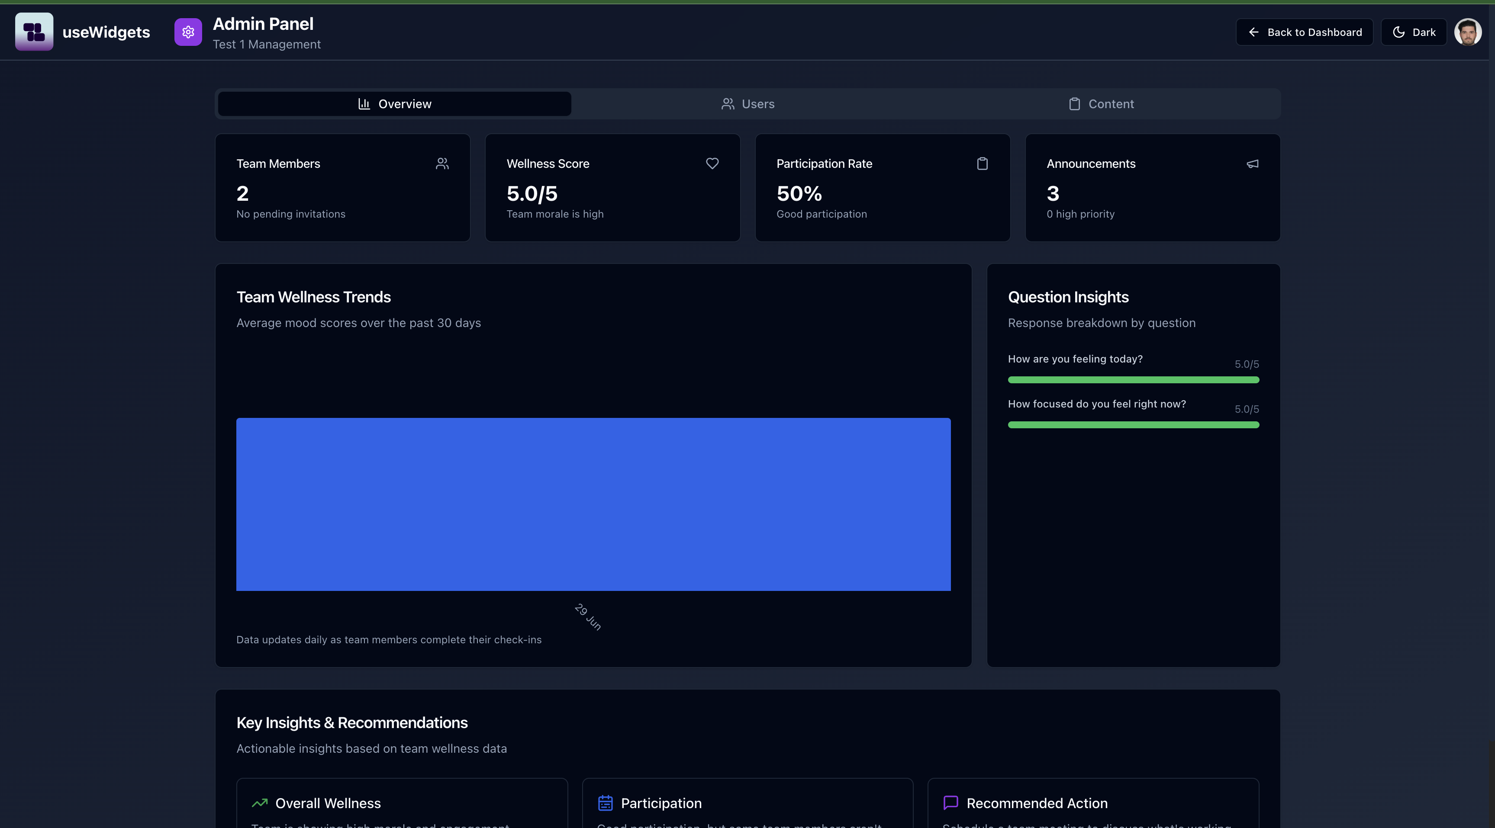Toggle the Dark theme switch
This screenshot has width=1495, height=828.
(1414, 32)
